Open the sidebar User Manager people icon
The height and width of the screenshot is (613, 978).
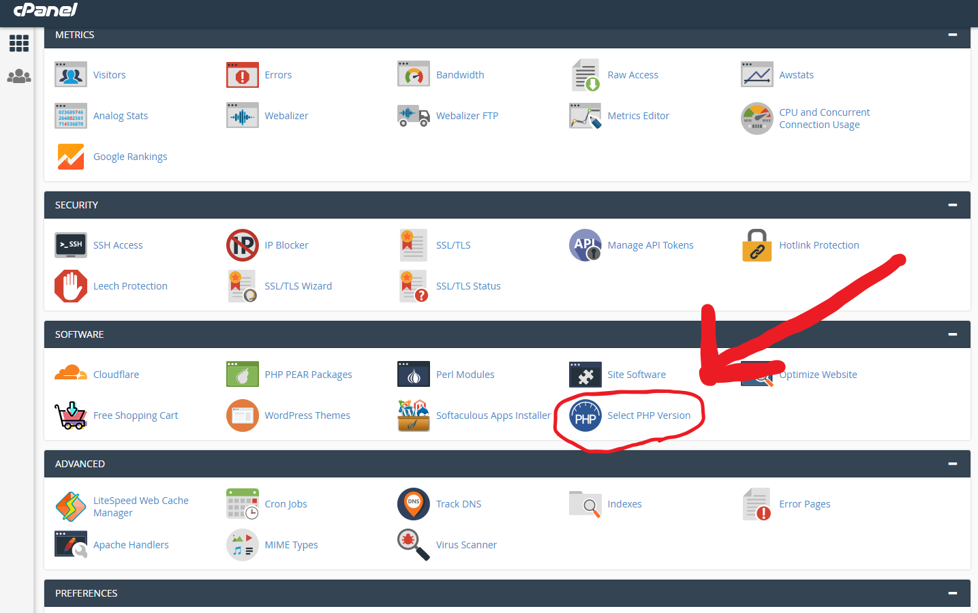point(19,76)
